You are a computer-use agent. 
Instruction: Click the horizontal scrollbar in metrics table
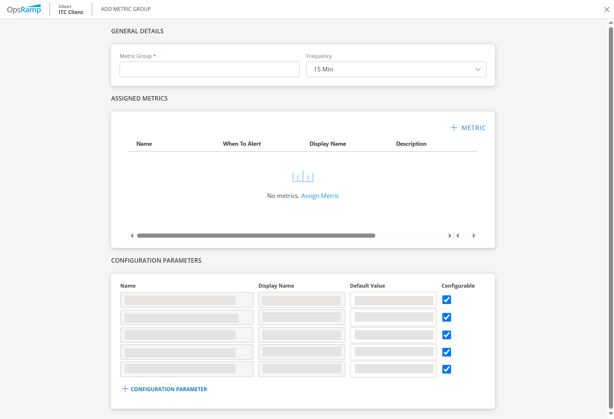(256, 236)
